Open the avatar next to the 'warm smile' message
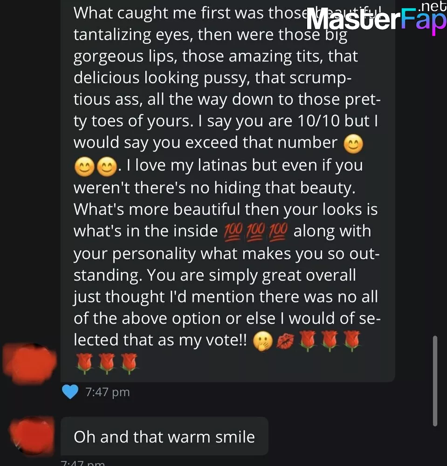The width and height of the screenshot is (447, 466). tap(32, 436)
